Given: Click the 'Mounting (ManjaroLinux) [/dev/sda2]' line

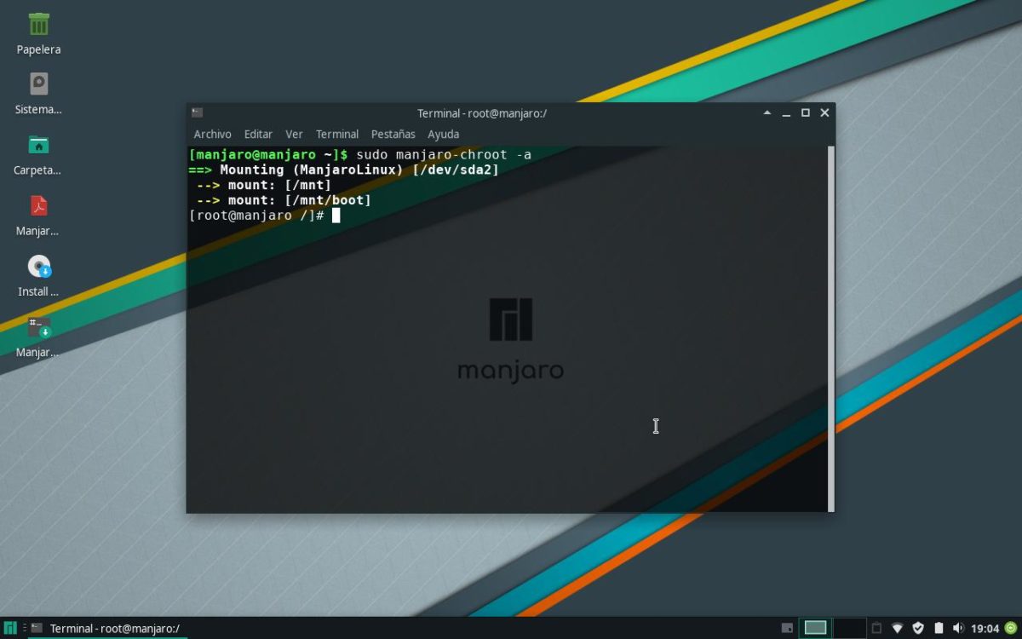Looking at the screenshot, I should pyautogui.click(x=359, y=170).
